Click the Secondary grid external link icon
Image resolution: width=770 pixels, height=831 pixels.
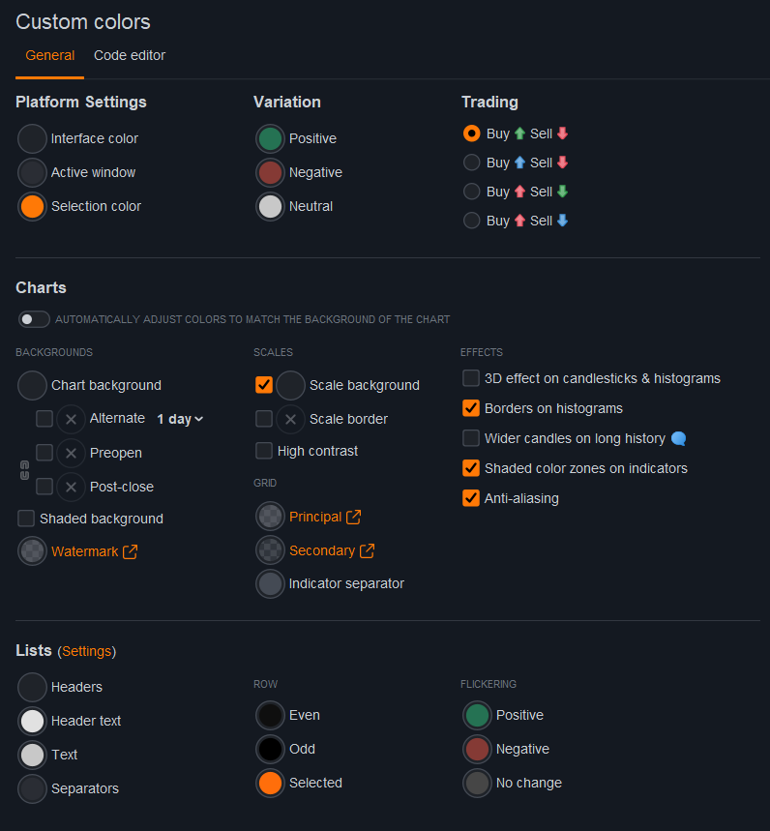367,551
